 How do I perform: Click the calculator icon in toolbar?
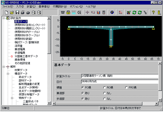tap(104, 12)
